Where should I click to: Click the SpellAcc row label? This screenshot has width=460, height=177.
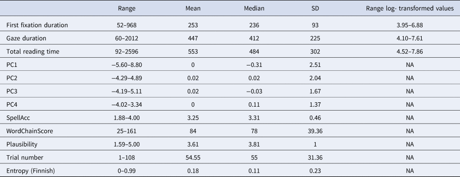pos(18,118)
